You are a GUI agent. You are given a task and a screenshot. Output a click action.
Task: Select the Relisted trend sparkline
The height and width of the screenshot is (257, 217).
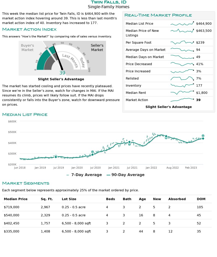[182, 78]
